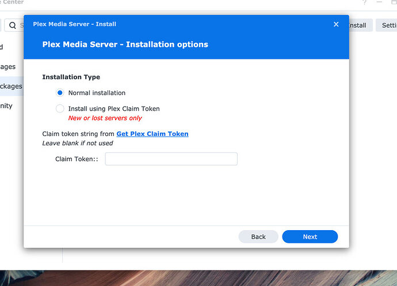Open Settings button in Package Center

pos(387,25)
